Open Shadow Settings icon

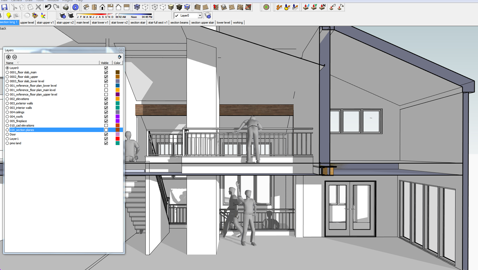click(62, 15)
